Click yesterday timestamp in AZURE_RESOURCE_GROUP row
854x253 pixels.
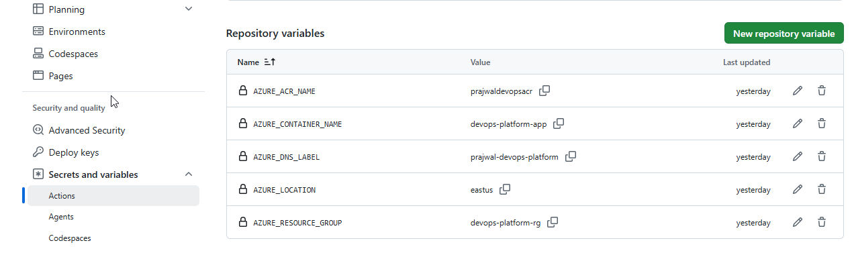(x=753, y=223)
